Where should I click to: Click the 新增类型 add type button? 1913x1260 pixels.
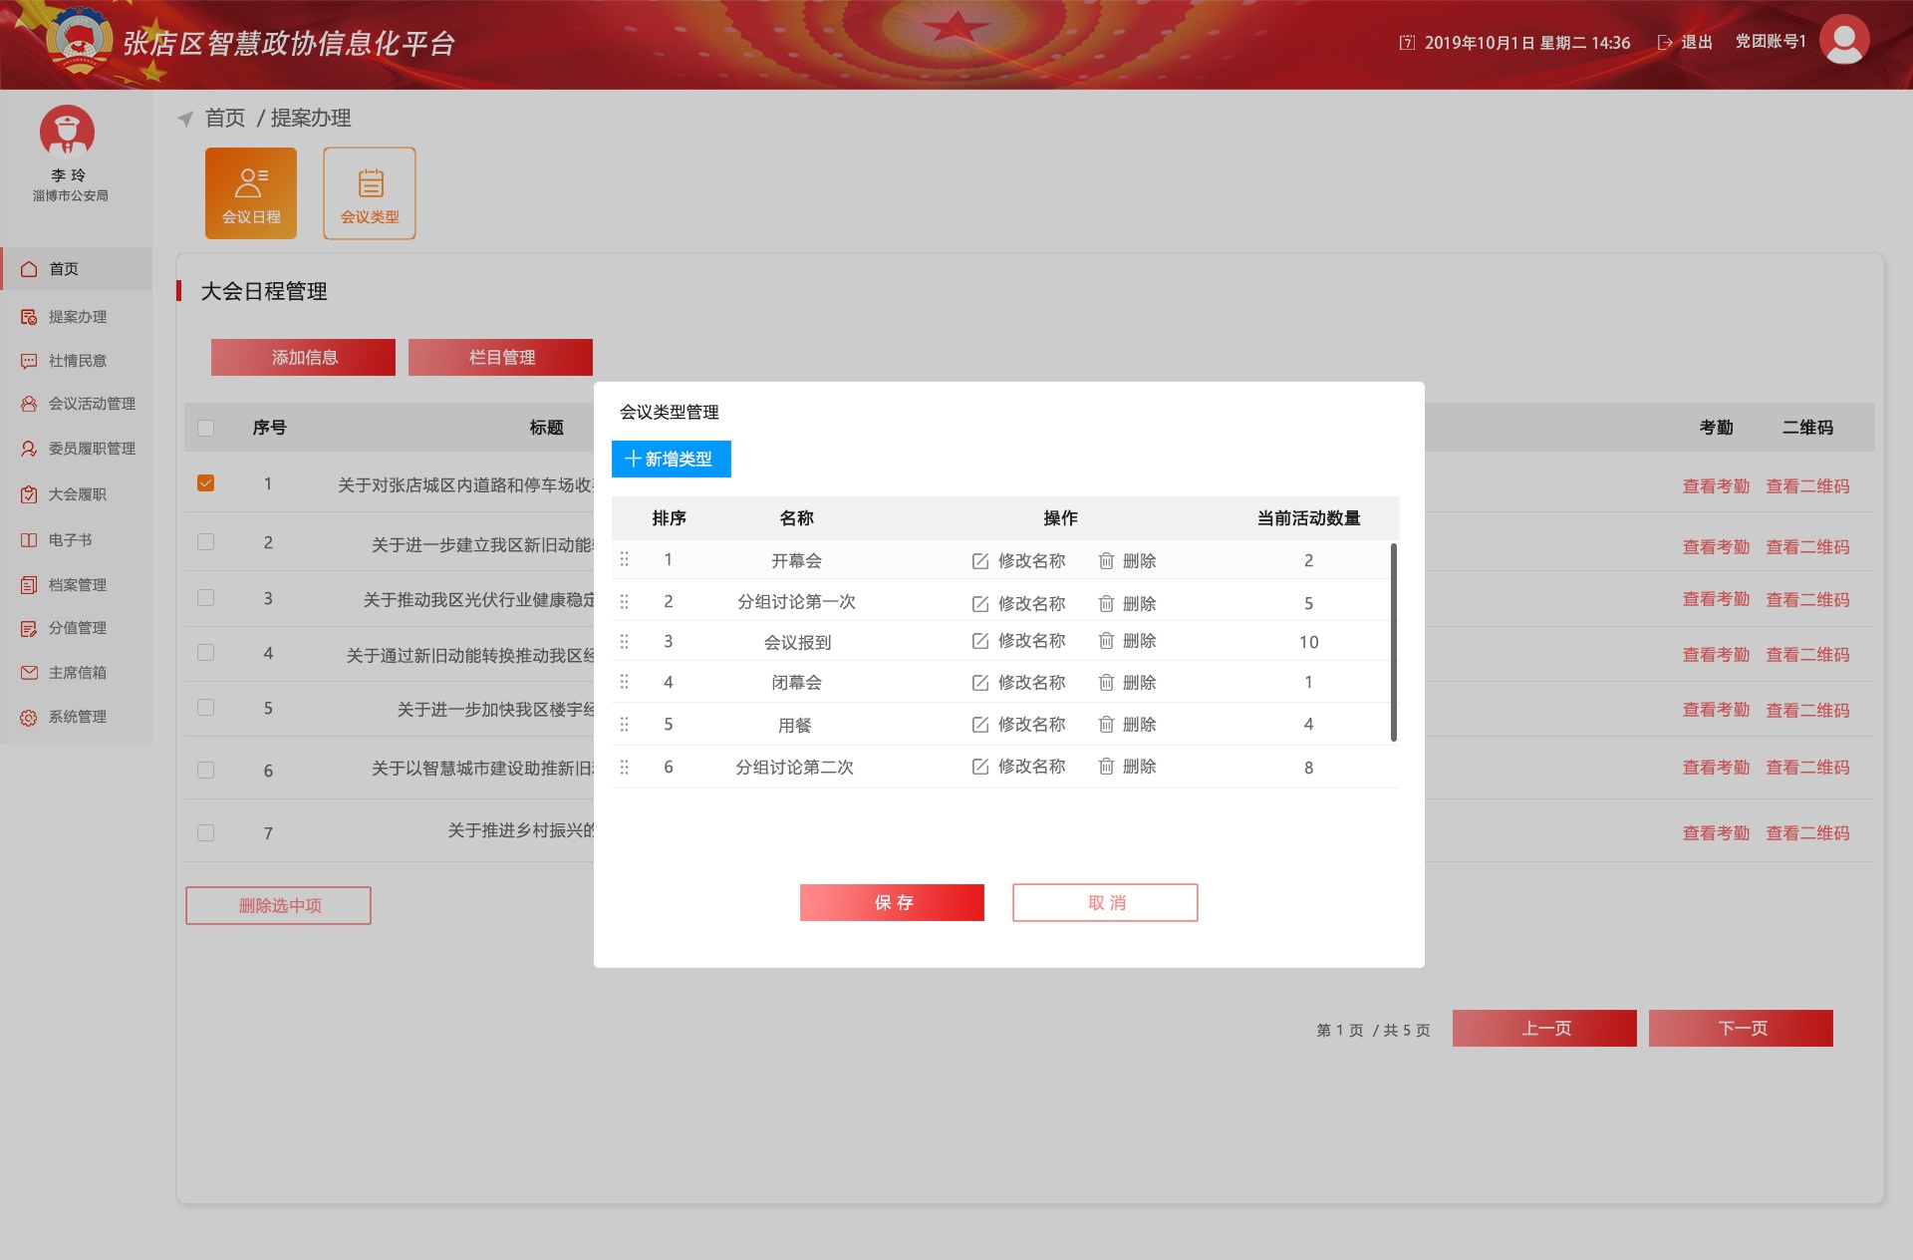[671, 459]
